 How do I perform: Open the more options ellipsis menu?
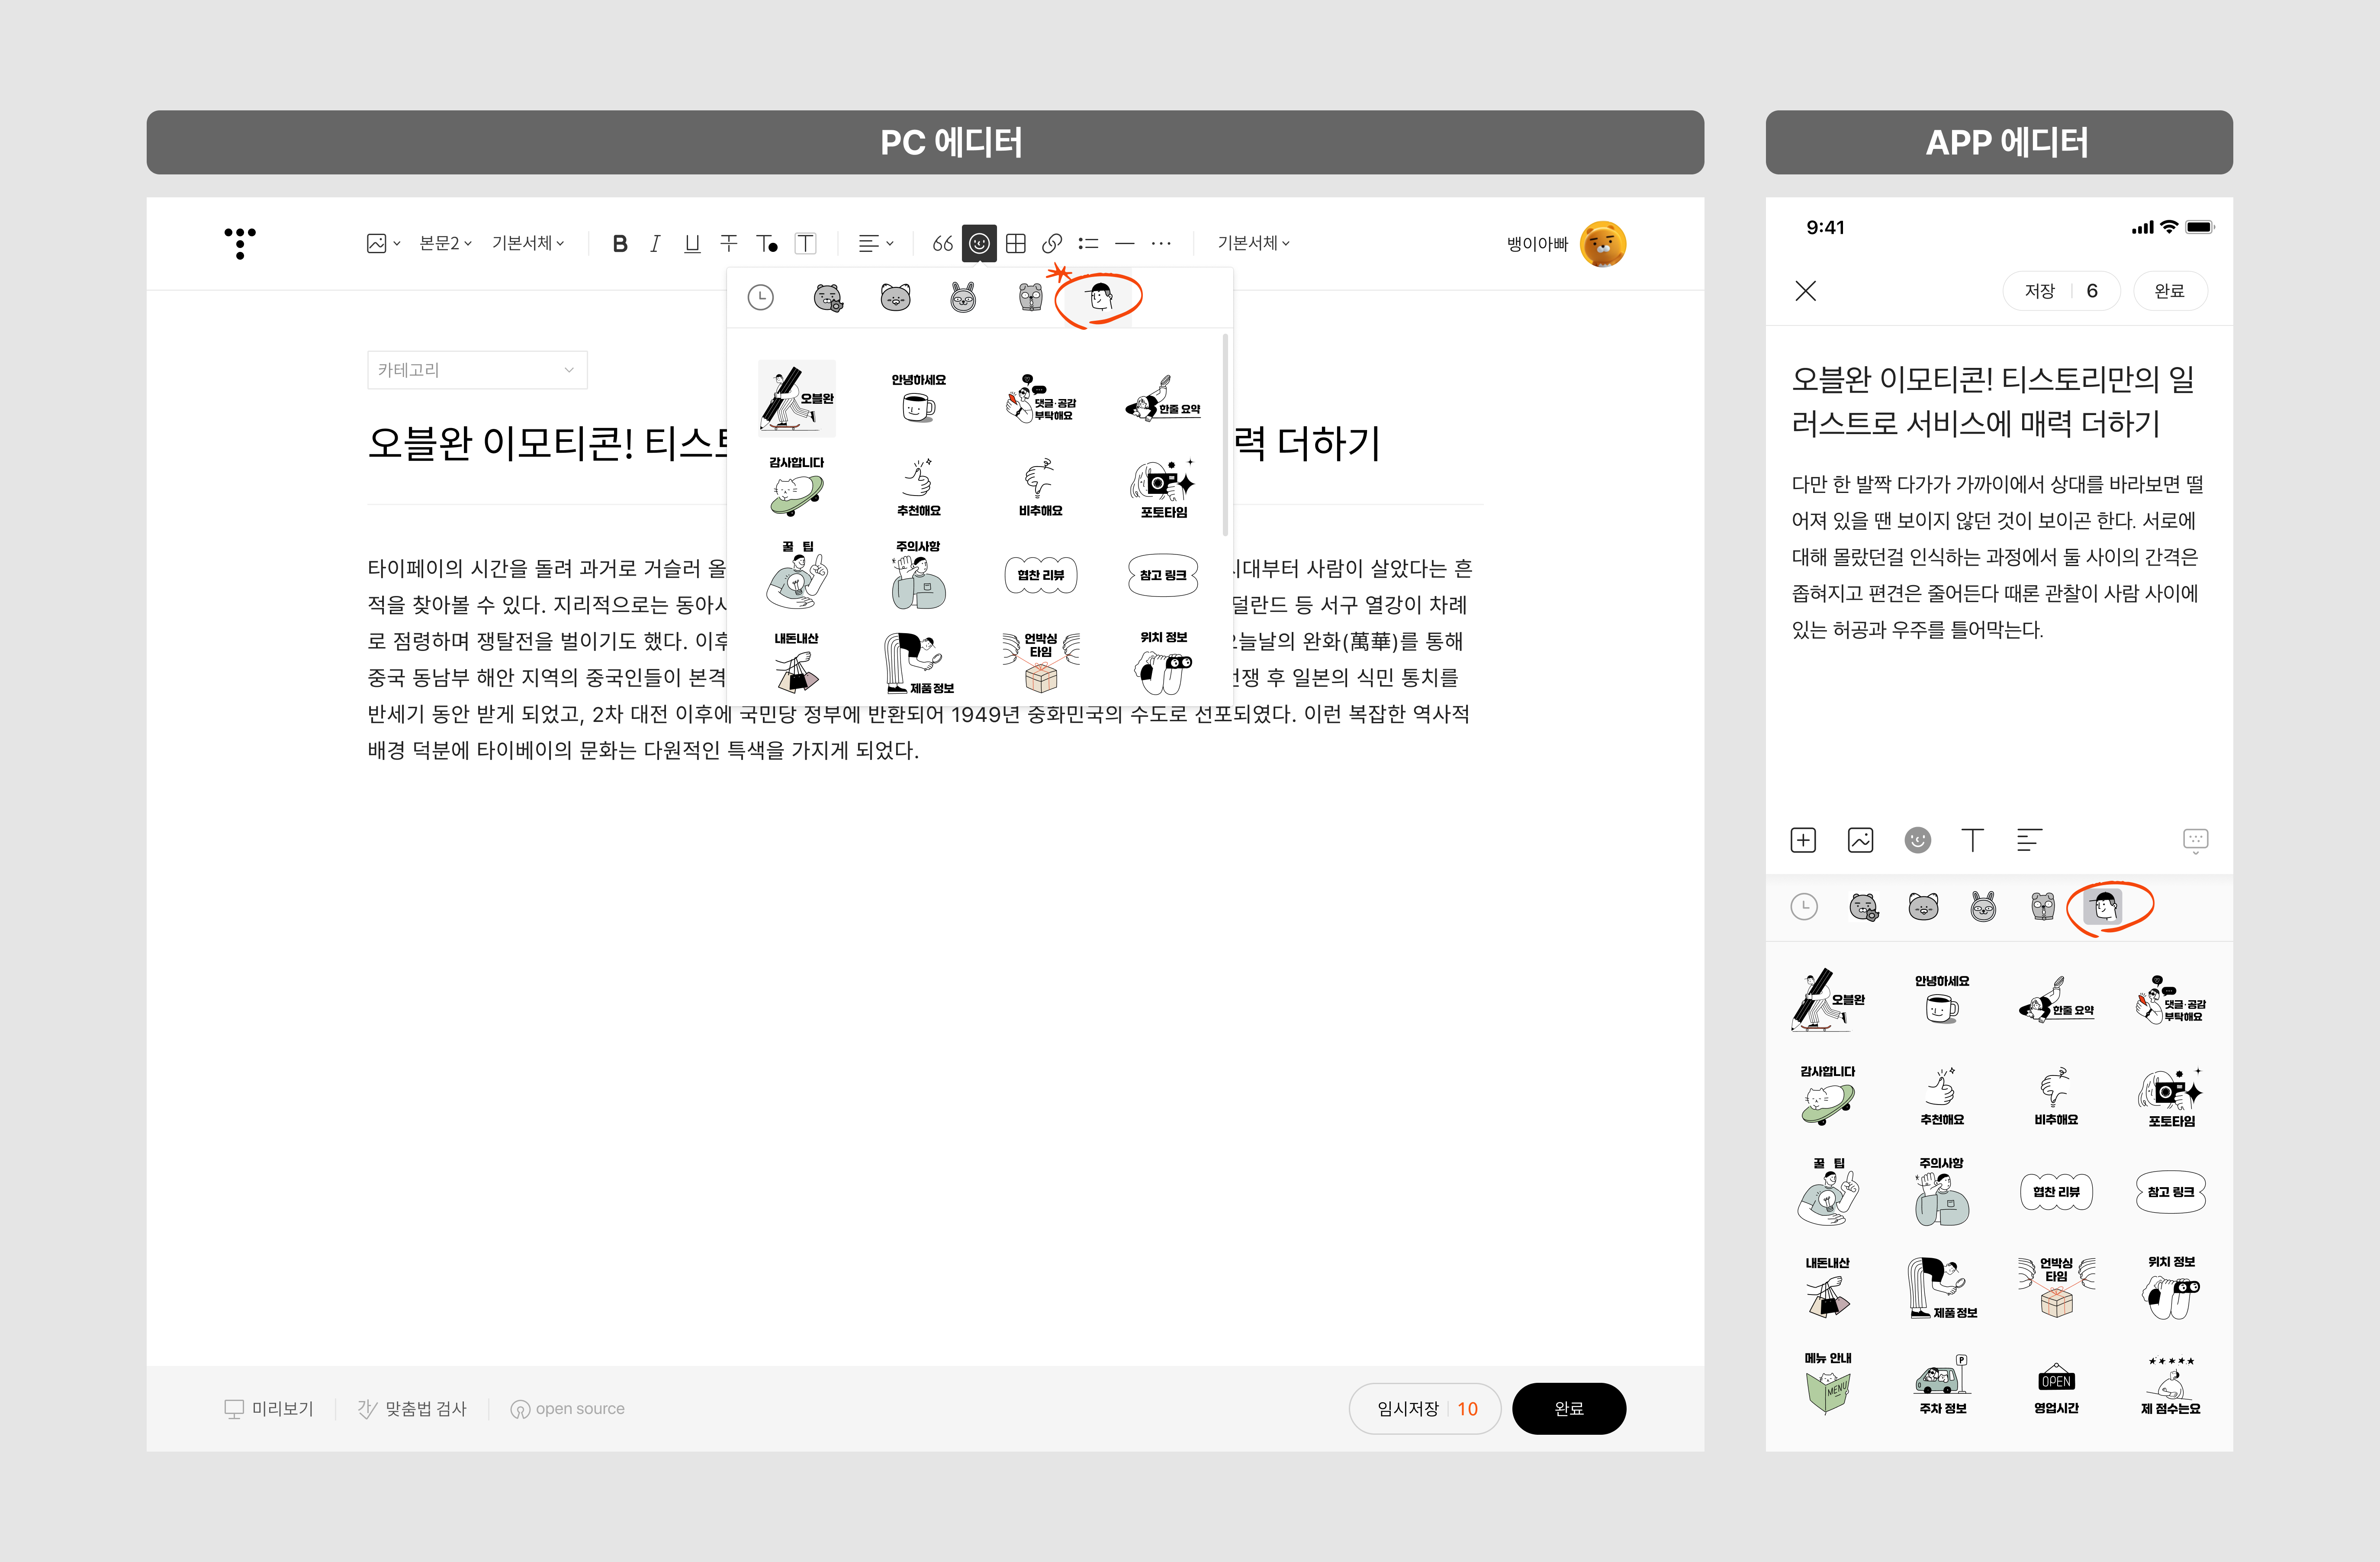tap(1160, 243)
